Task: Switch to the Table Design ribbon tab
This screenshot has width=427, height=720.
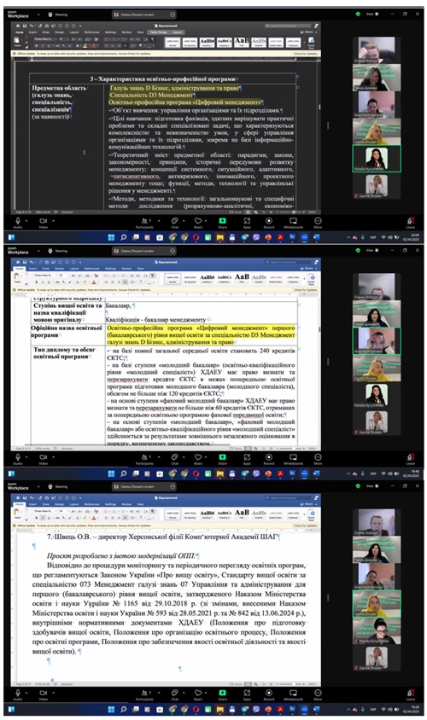Action: click(159, 32)
